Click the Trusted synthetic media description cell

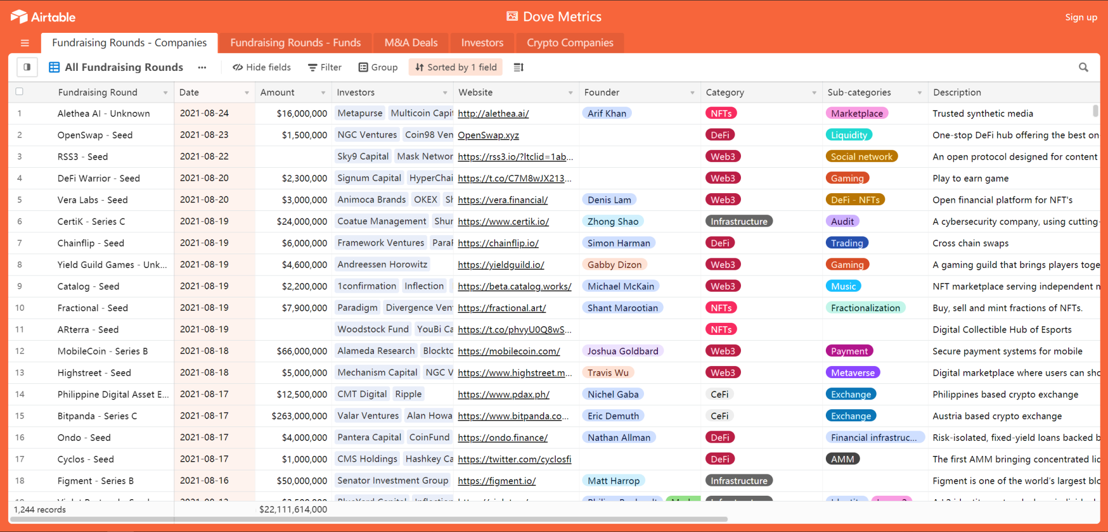tap(1014, 114)
